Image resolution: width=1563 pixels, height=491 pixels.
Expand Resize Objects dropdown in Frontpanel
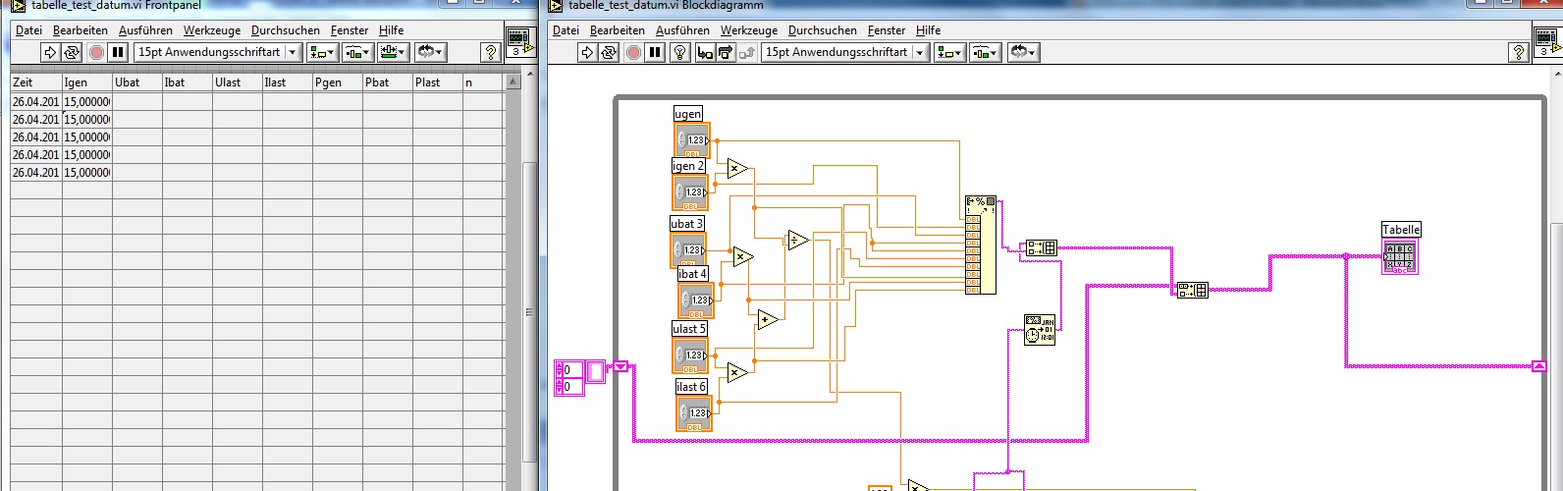coord(392,52)
